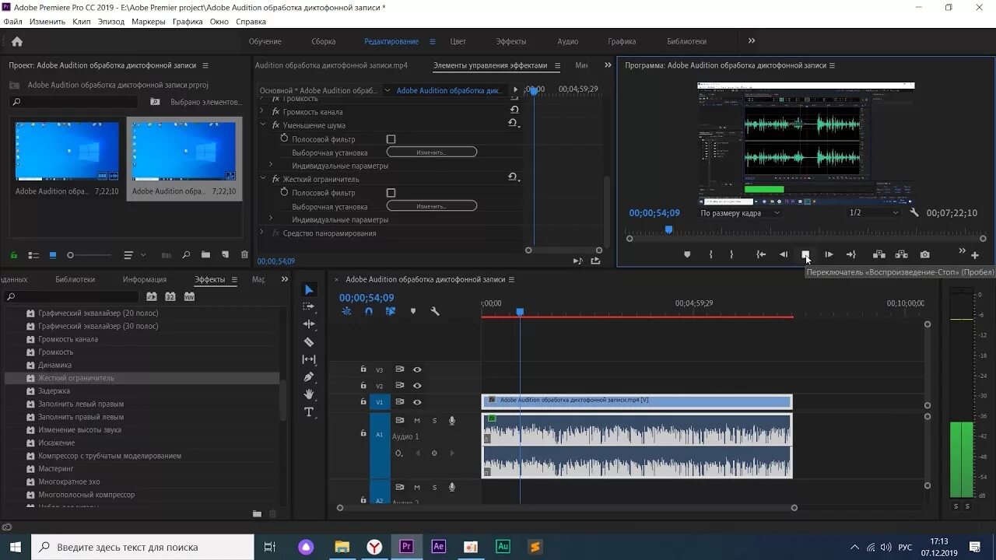Select the Мастеринг effect in list
The width and height of the screenshot is (996, 560).
[56, 469]
